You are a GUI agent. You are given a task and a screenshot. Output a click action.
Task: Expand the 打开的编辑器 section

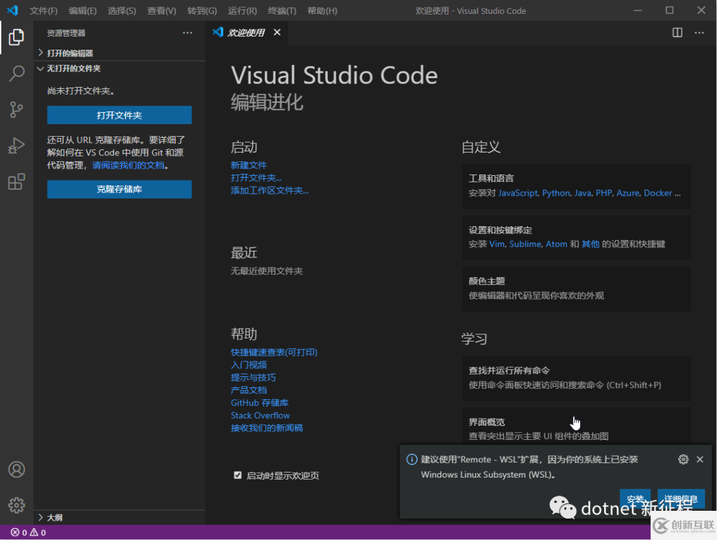click(x=70, y=53)
